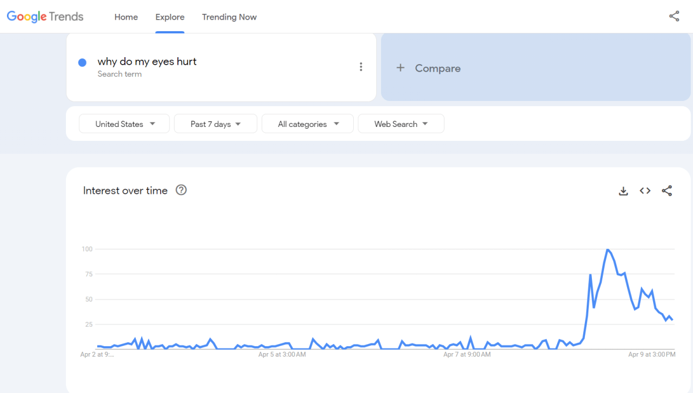Viewport: 693px width, 393px height.
Task: Share the Interest over time chart
Action: tap(666, 190)
